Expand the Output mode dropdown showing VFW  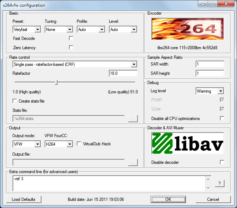coord(27,144)
